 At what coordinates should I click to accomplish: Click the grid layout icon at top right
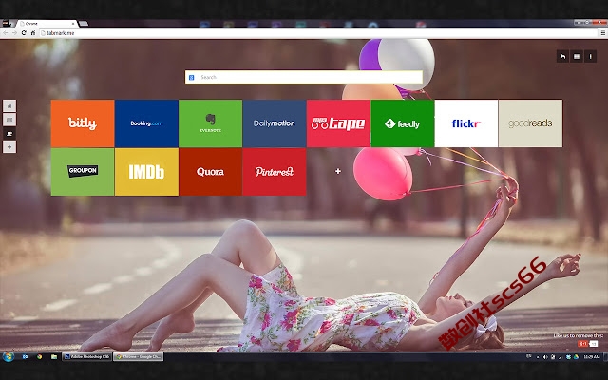[x=577, y=57]
